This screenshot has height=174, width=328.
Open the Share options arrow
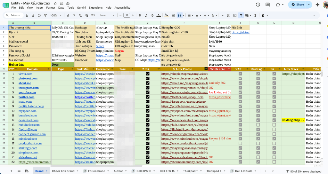[x=309, y=4]
